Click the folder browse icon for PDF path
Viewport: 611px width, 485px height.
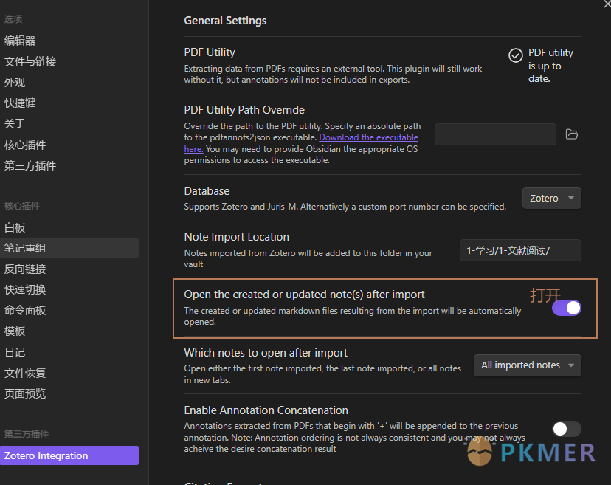tap(571, 134)
